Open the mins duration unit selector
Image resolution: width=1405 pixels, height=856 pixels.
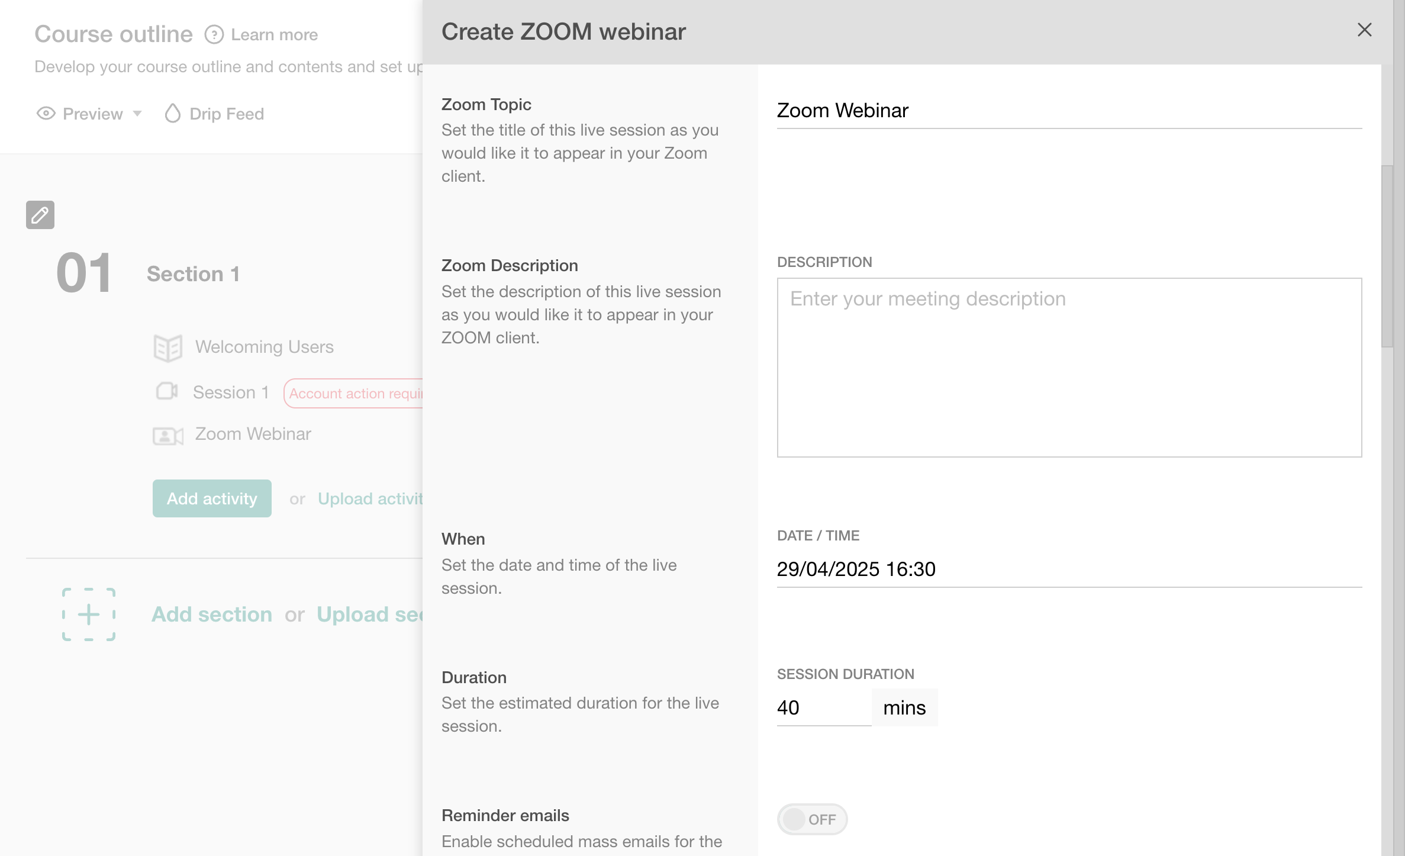pyautogui.click(x=904, y=707)
